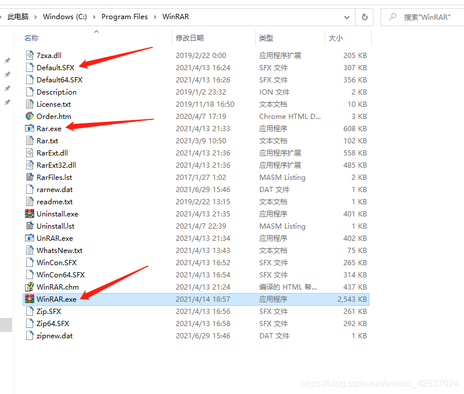This screenshot has width=464, height=394.
Task: Click the WinCon.SFX file icon
Action: coord(30,262)
